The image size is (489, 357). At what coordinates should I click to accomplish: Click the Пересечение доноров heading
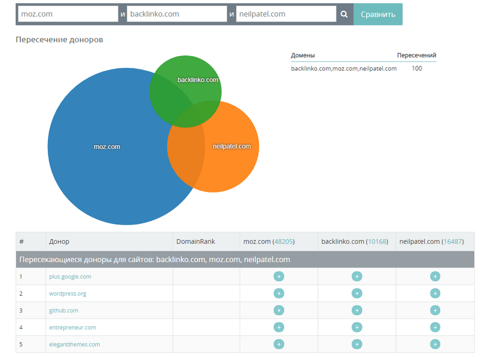pyautogui.click(x=59, y=40)
